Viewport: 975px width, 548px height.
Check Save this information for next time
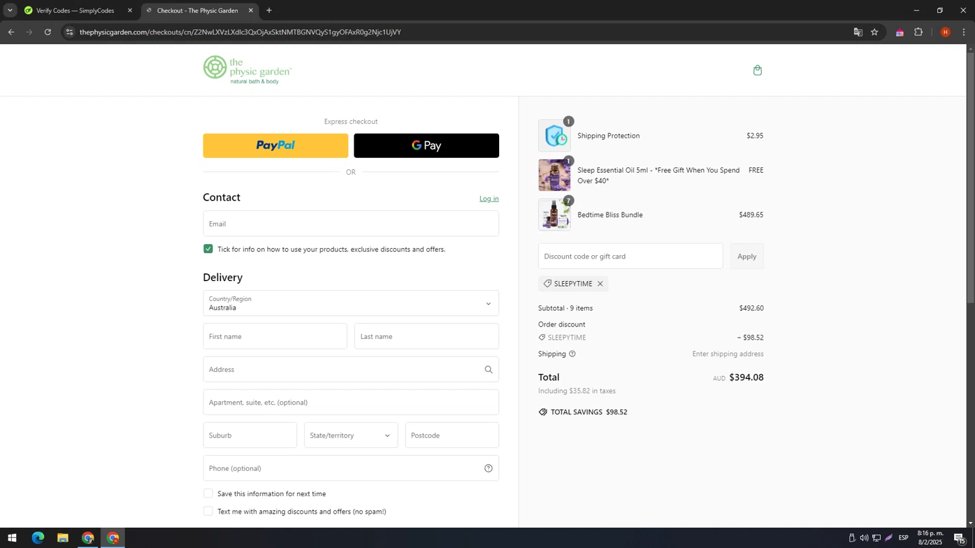coord(208,493)
